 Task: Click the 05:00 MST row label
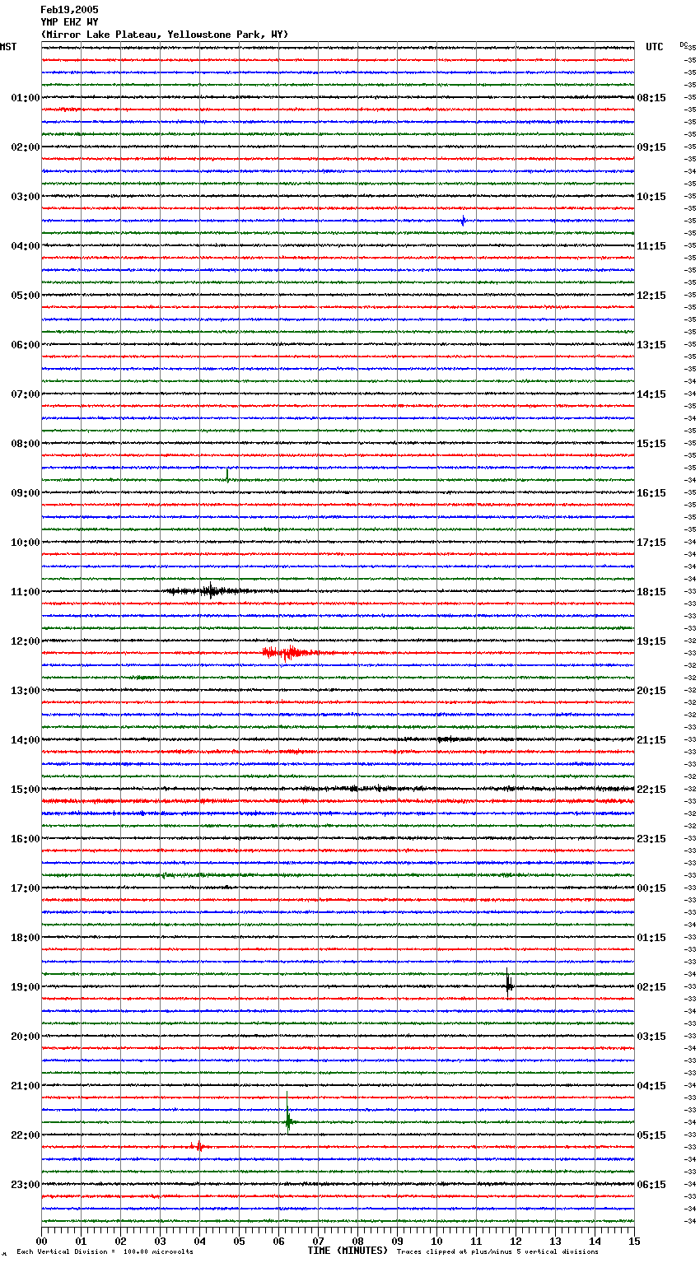point(26,296)
